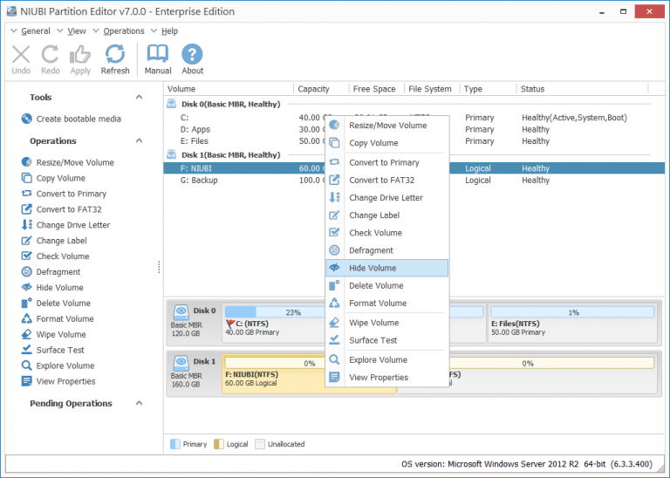Screen dimensions: 670x478
Task: Collapse the Pending Operations section chevron
Action: [x=139, y=403]
